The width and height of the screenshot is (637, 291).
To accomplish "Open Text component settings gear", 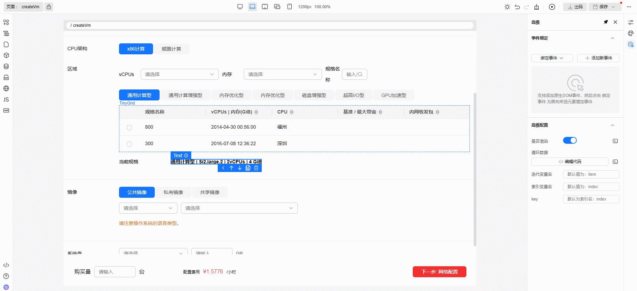I will pyautogui.click(x=186, y=155).
